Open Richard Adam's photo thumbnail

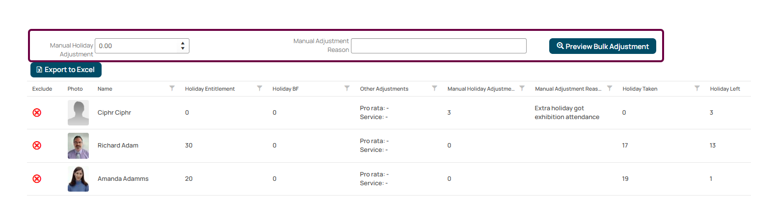tap(78, 146)
